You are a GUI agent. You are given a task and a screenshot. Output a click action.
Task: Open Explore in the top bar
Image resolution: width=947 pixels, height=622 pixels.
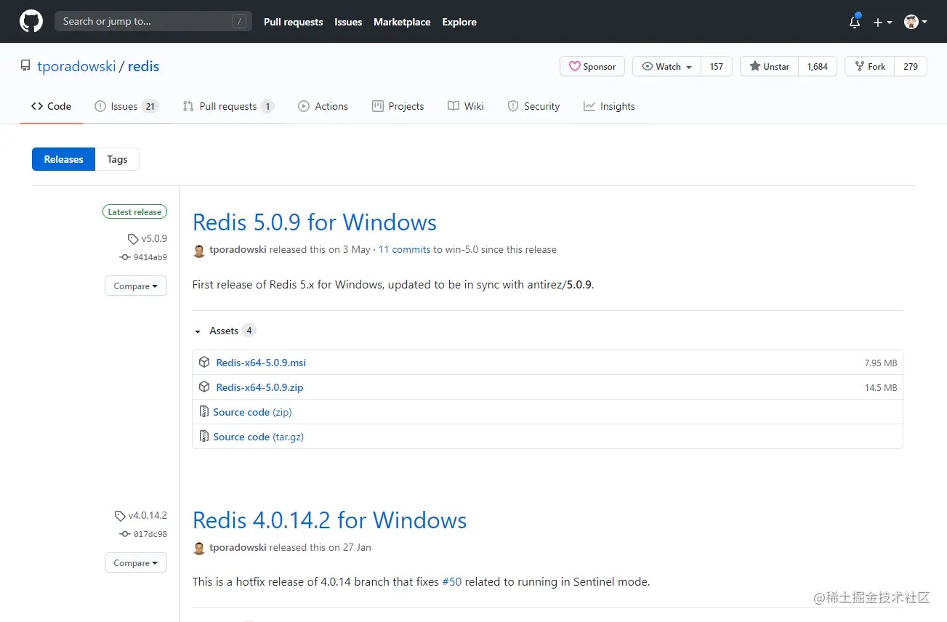(459, 22)
